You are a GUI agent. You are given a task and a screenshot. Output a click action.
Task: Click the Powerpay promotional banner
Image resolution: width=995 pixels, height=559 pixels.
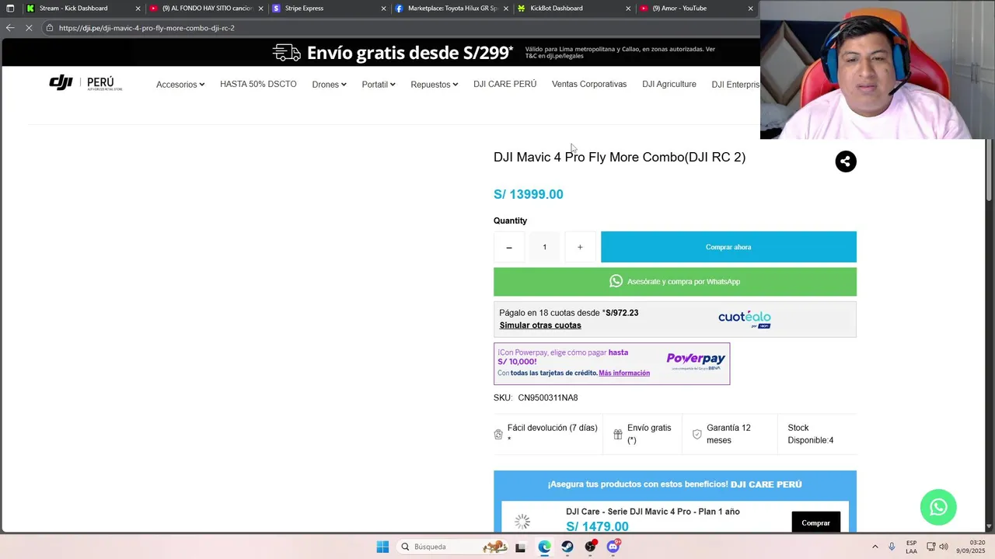tap(612, 363)
